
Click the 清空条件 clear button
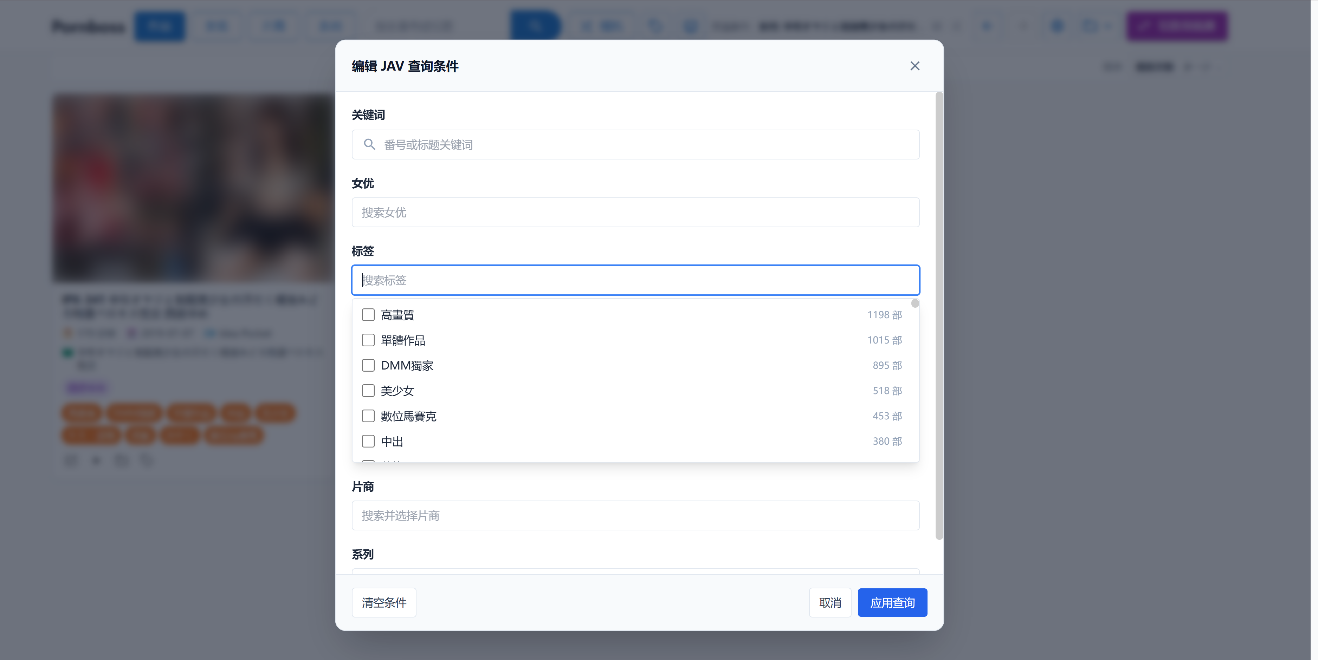click(x=384, y=603)
